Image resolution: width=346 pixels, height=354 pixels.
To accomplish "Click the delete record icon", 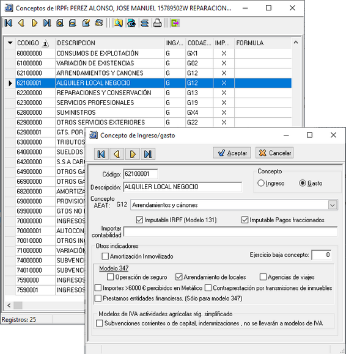I will click(72, 23).
